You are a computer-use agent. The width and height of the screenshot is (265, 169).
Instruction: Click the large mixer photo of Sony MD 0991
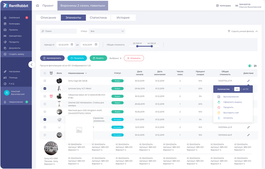pos(51,148)
